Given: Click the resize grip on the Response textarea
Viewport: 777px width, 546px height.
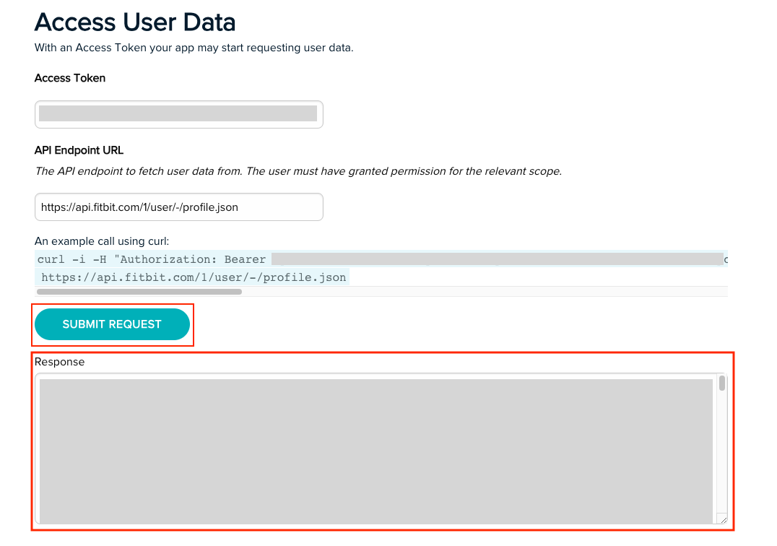Looking at the screenshot, I should (x=724, y=519).
